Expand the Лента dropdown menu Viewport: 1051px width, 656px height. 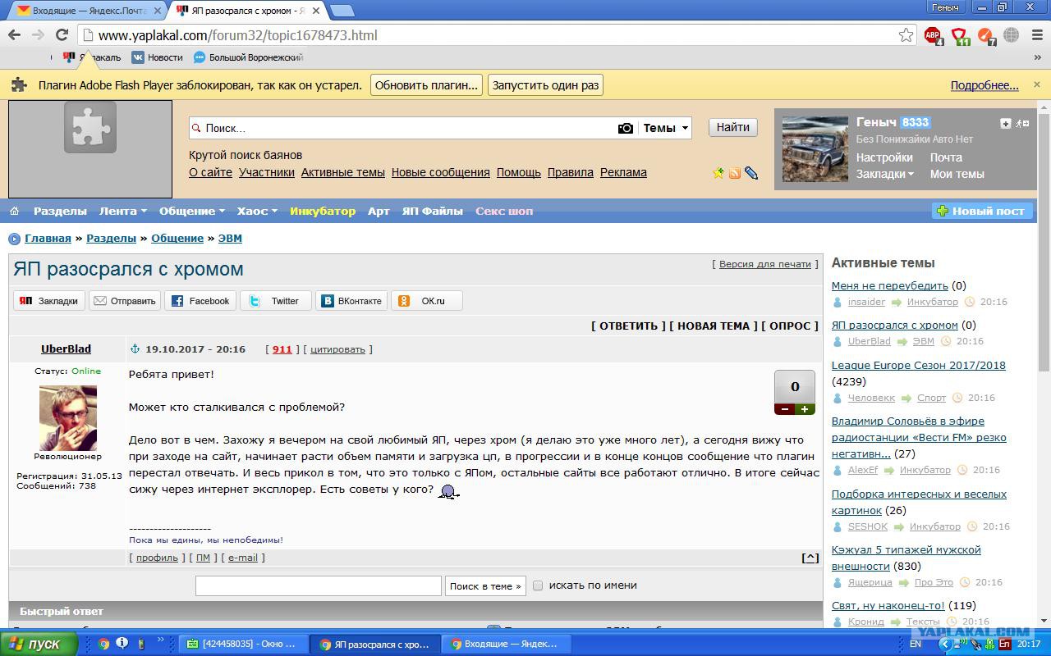click(x=123, y=211)
